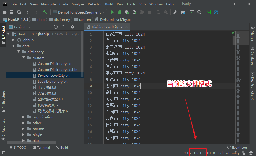Click the blue circle-slash icon
Viewport: 256px width, 156px height.
pyautogui.click(x=216, y=12)
